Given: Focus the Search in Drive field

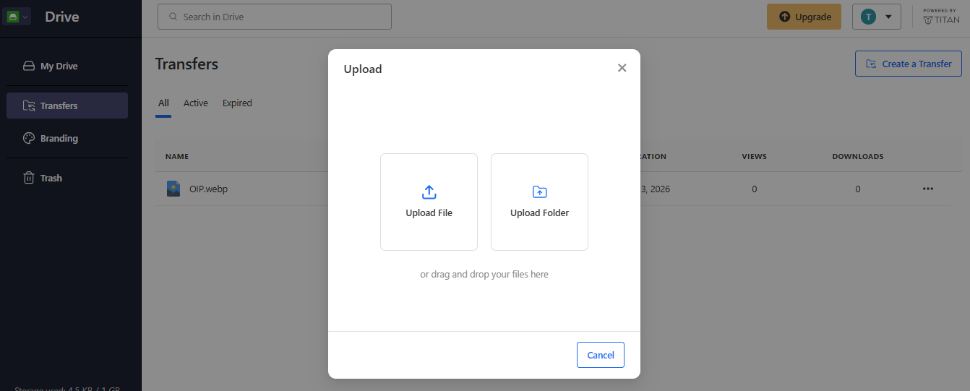Looking at the screenshot, I should point(275,17).
